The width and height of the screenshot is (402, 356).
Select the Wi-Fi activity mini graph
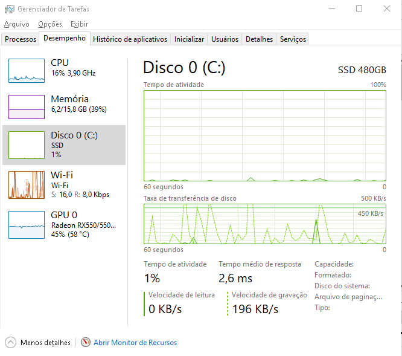pos(27,185)
